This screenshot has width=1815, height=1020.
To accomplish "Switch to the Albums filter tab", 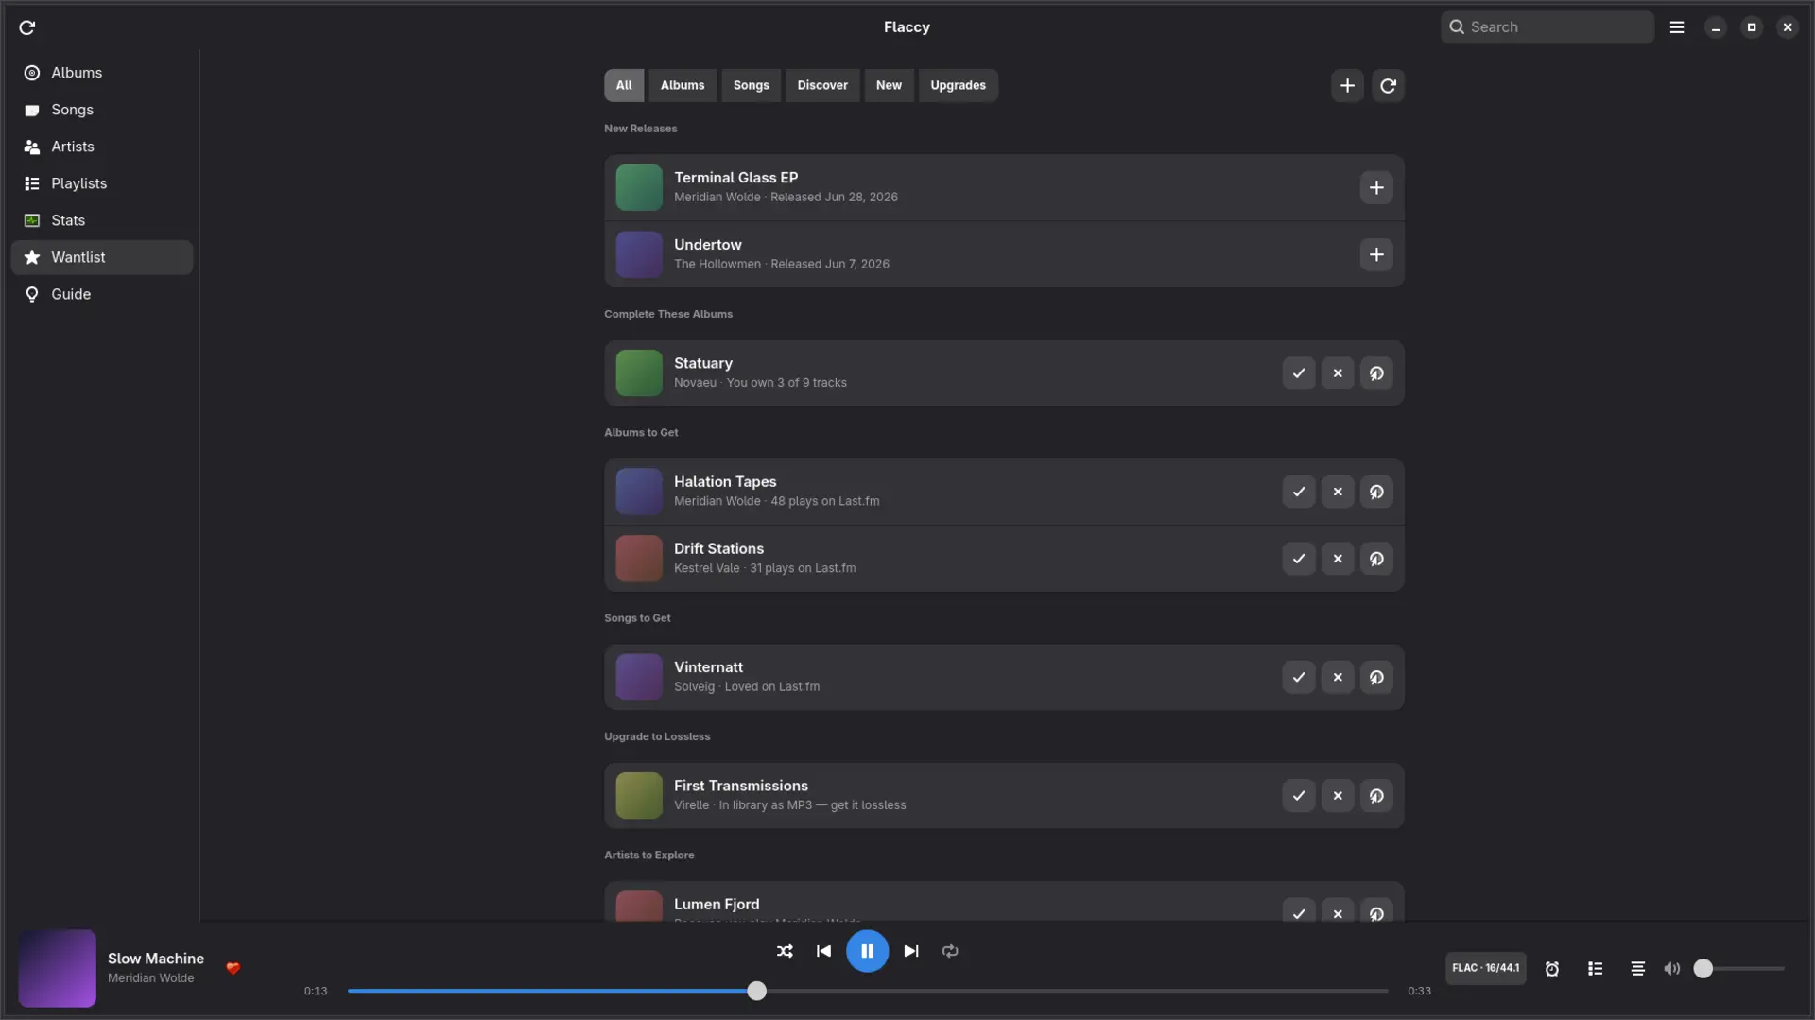I will pyautogui.click(x=683, y=85).
